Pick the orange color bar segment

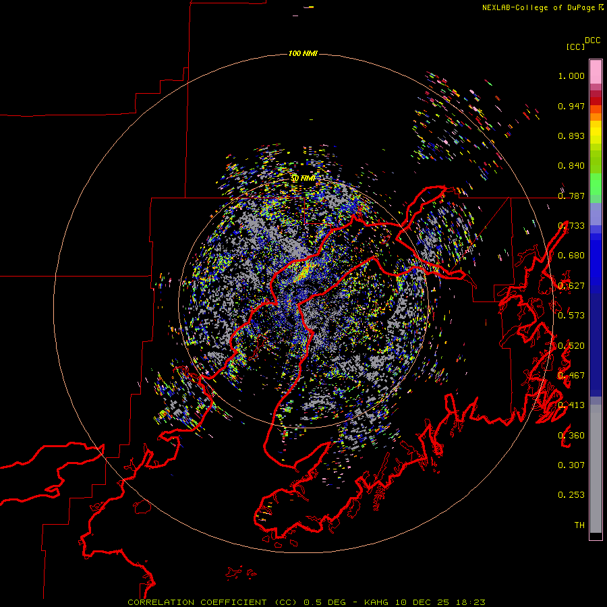[596, 117]
